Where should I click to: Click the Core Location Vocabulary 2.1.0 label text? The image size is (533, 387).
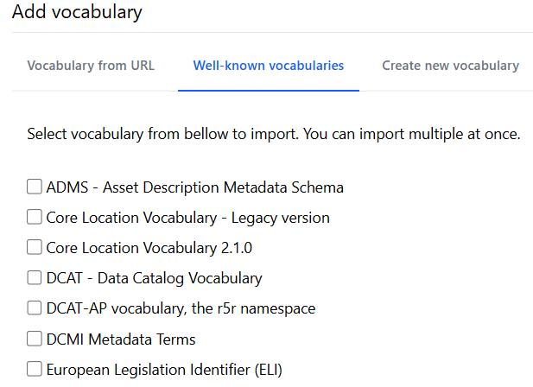point(149,248)
